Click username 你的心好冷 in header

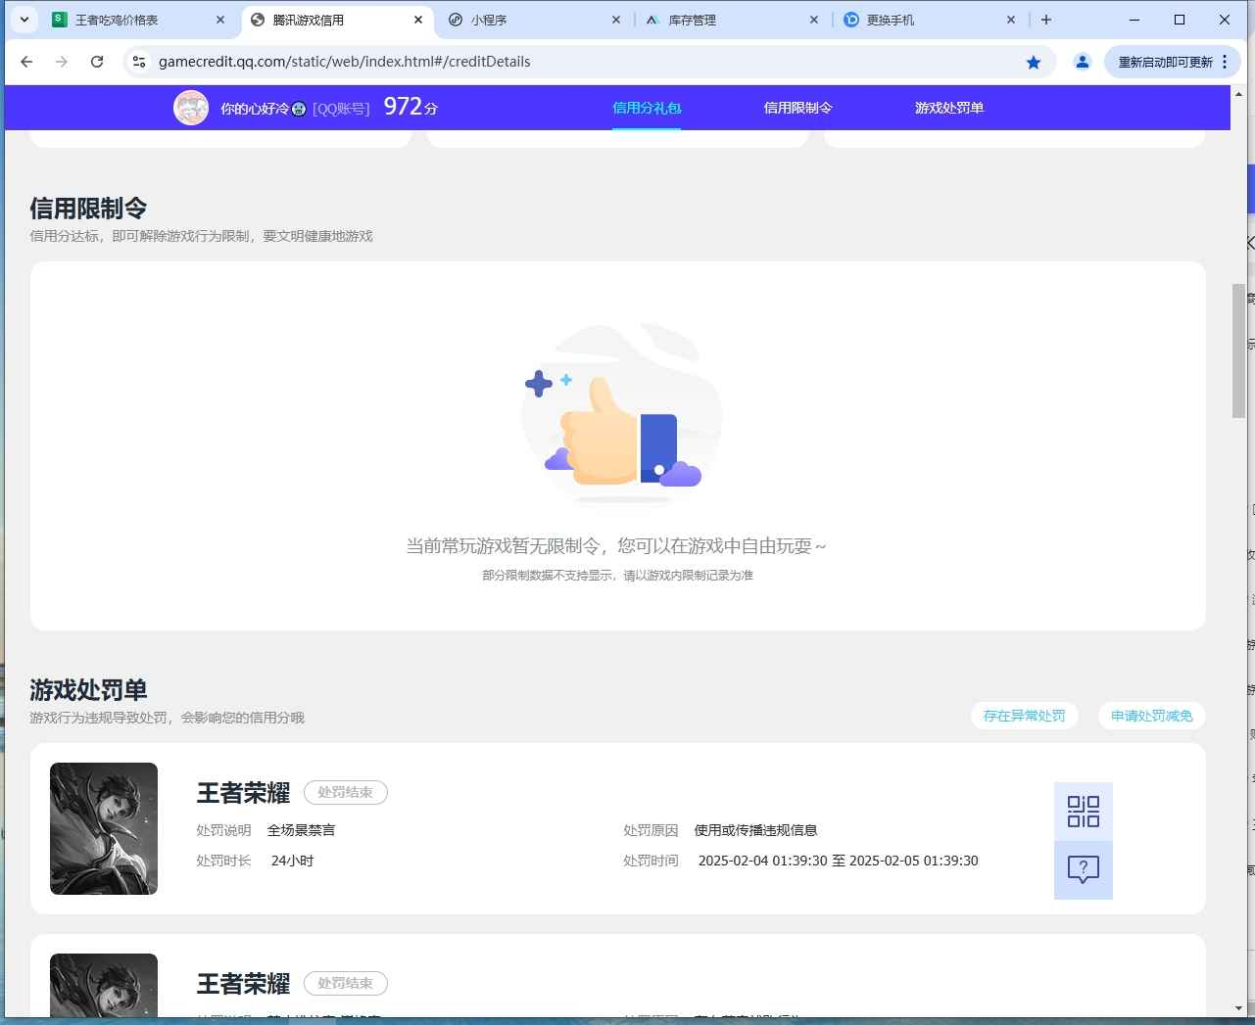[255, 109]
